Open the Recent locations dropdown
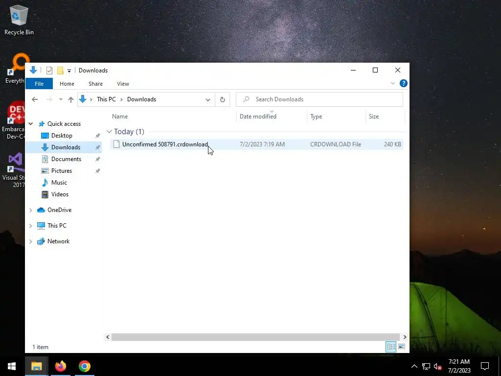Image resolution: width=501 pixels, height=376 pixels. pos(61,99)
